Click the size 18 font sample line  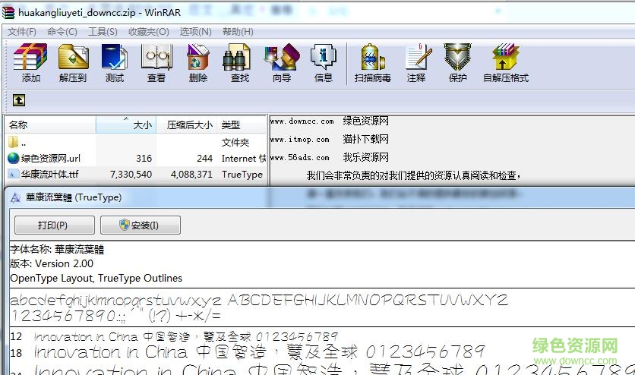coord(248,352)
